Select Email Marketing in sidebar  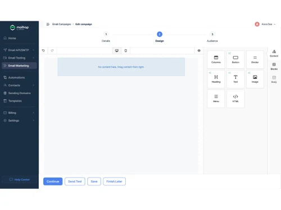coord(19,66)
